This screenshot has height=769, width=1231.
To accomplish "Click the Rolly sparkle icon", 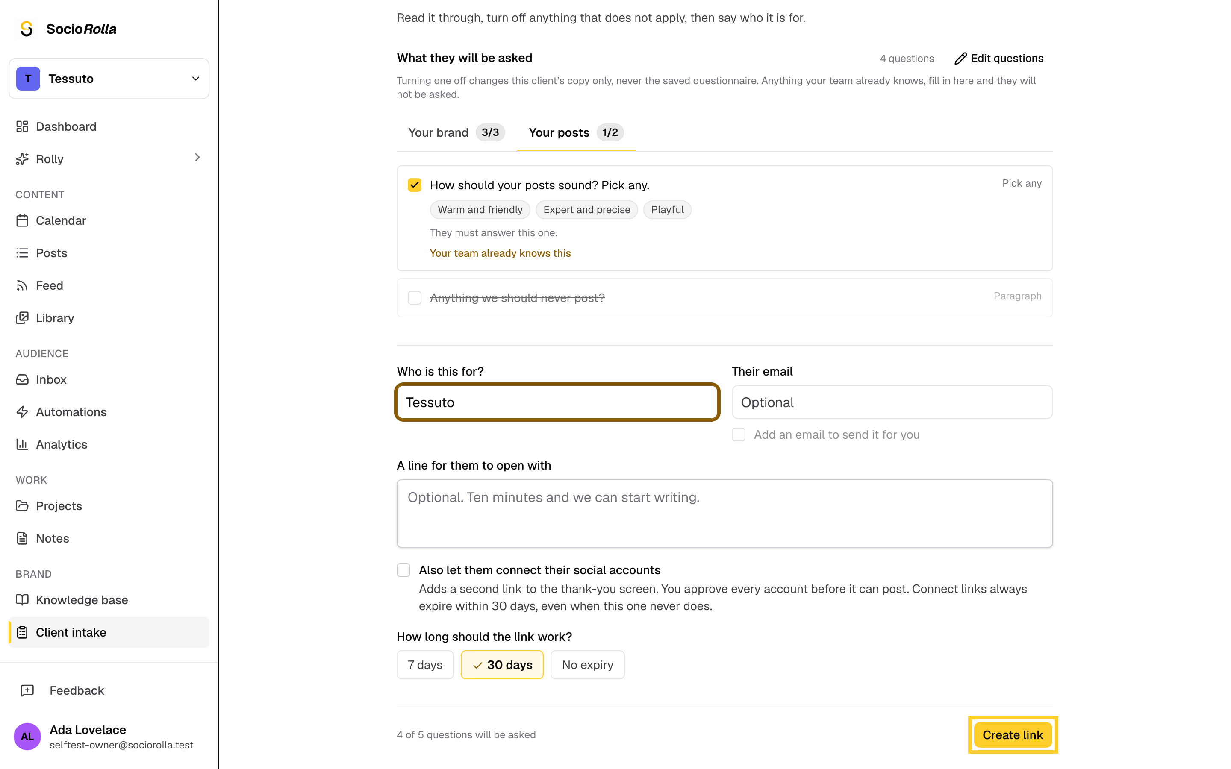I will click(x=22, y=159).
